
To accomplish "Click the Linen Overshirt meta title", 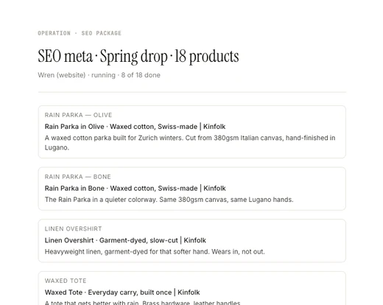I will pos(125,240).
